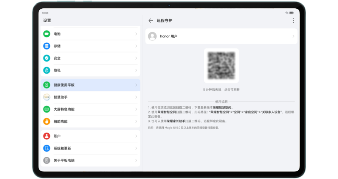Tap the honor 用户 avatar icon
Screen dimensions: 338x179
coord(152,36)
